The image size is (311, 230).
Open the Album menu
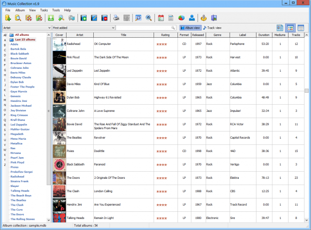tap(20, 10)
